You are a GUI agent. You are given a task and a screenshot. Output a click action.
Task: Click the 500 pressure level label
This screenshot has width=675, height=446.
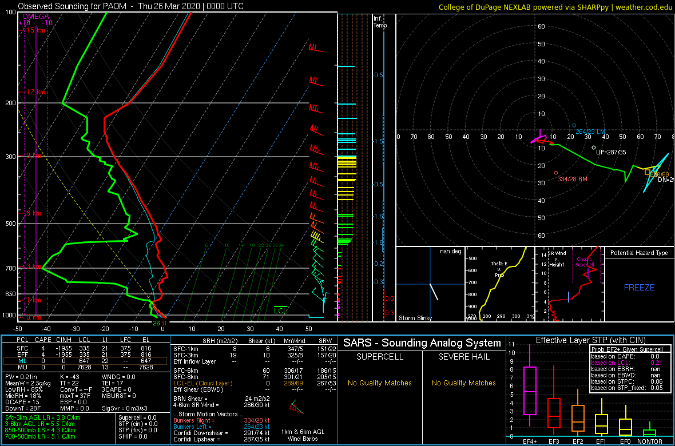coord(9,224)
